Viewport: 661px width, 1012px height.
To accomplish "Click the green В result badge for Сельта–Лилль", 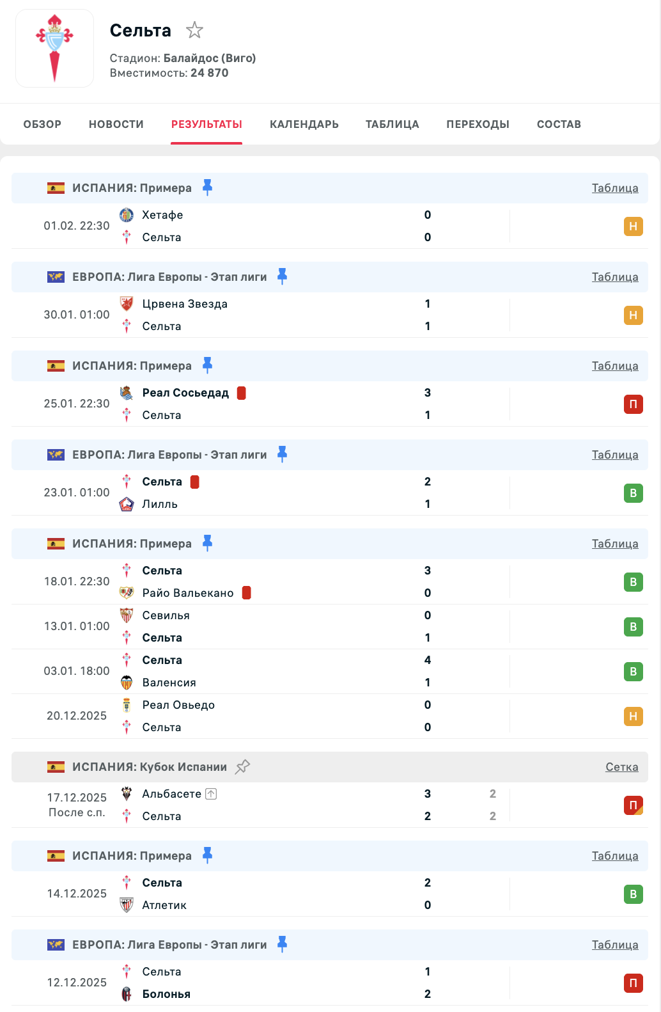I will [x=633, y=493].
